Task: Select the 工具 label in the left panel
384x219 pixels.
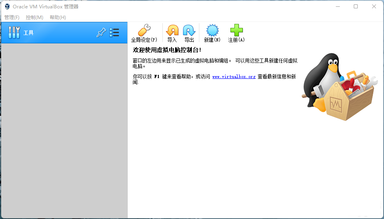Action: 29,33
